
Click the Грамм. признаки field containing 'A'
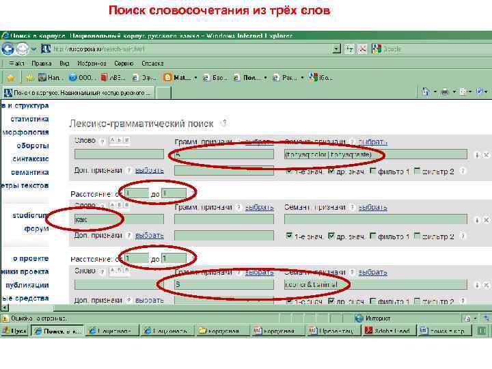coord(224,154)
